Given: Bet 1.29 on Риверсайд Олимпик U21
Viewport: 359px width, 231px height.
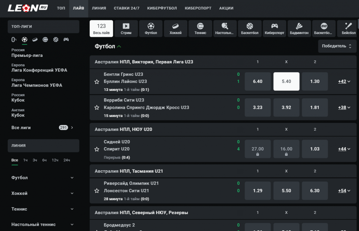Looking at the screenshot, I should coord(258,191).
